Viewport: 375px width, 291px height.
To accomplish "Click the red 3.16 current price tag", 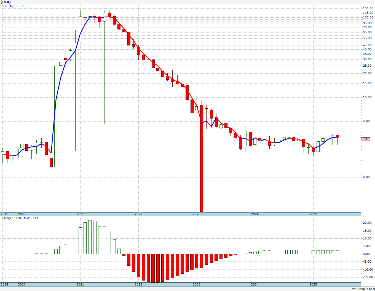I will (x=366, y=139).
